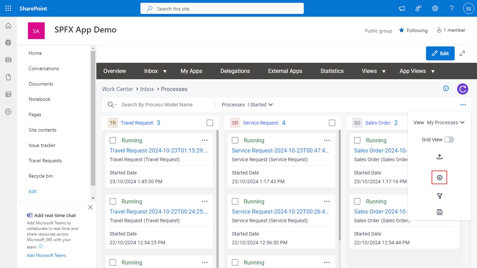This screenshot has width=477, height=268.
Task: Click the left navigation scrollbar down arrow
Action: click(x=93, y=198)
